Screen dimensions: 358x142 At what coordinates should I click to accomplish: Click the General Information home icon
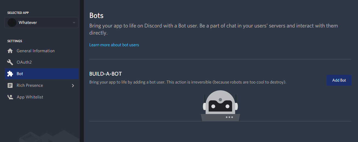10,51
